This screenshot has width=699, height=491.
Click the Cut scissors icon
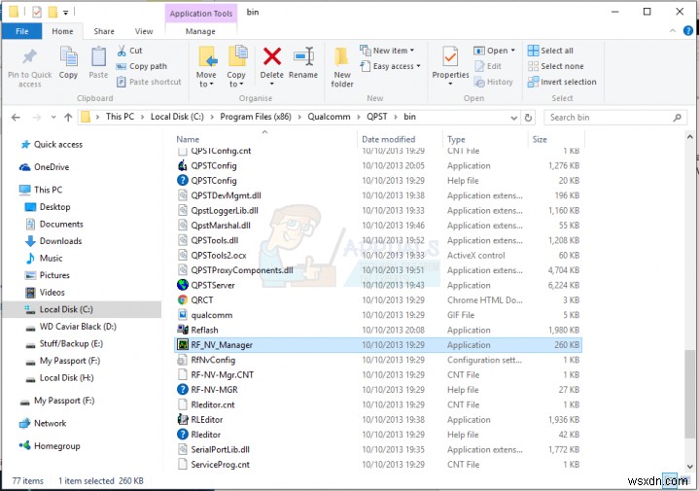[122, 51]
